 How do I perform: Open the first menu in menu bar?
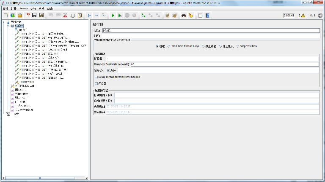click(x=5, y=8)
